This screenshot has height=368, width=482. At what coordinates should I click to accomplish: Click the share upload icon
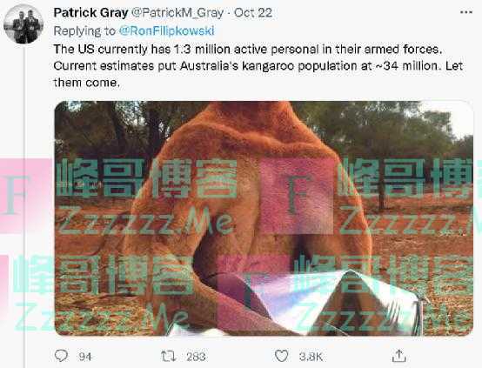click(x=399, y=356)
